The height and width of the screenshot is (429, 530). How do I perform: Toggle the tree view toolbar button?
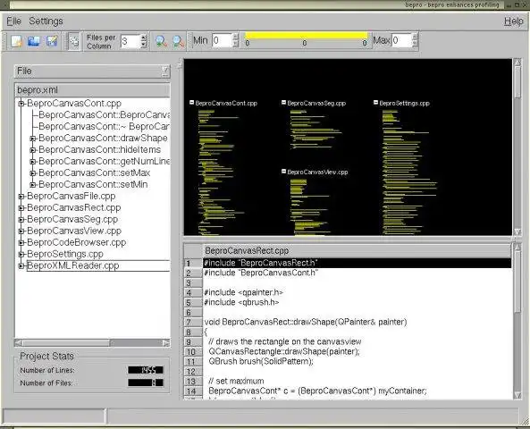73,41
